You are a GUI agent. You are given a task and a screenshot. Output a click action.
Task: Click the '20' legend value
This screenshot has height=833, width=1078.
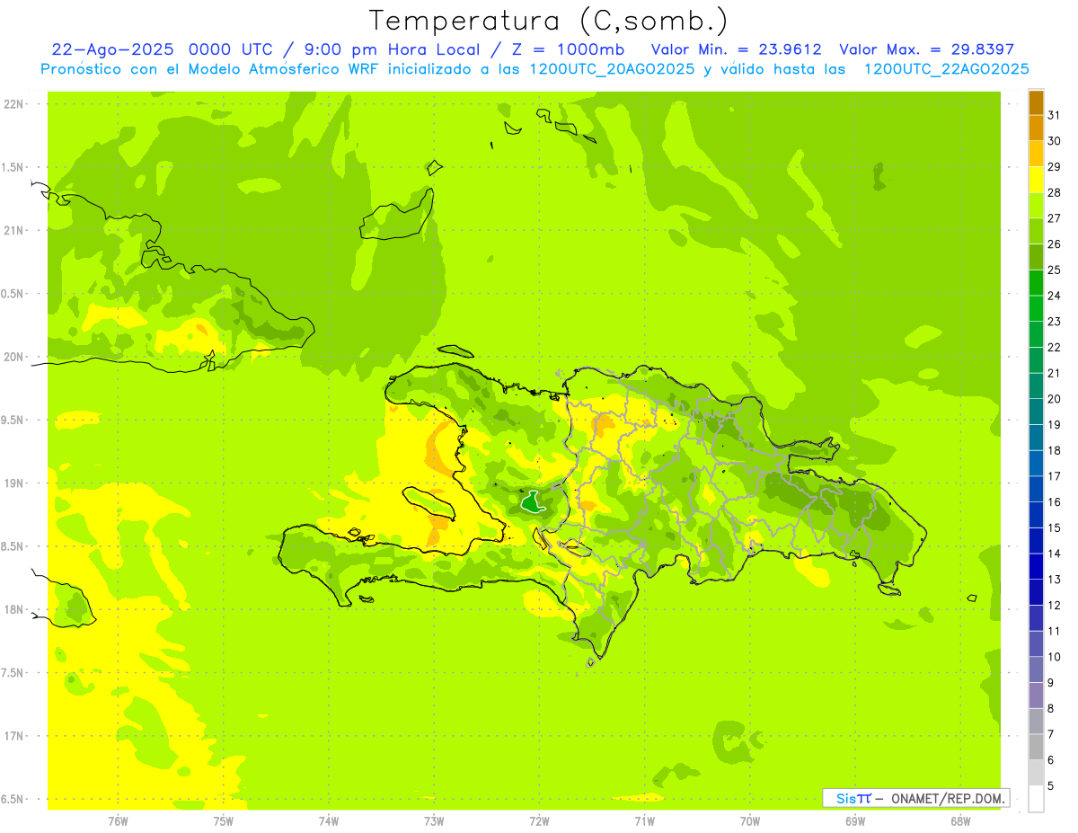[x=1054, y=399]
